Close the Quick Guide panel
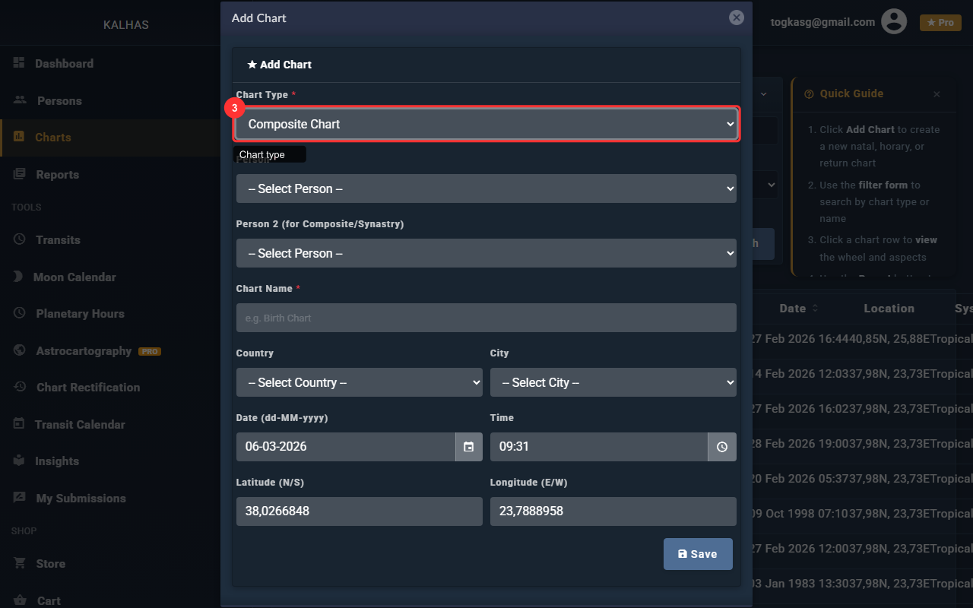The image size is (973, 608). pos(937,94)
